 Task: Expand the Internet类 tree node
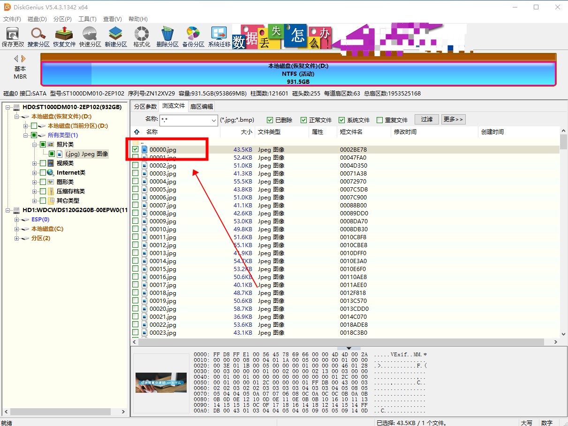[x=35, y=173]
